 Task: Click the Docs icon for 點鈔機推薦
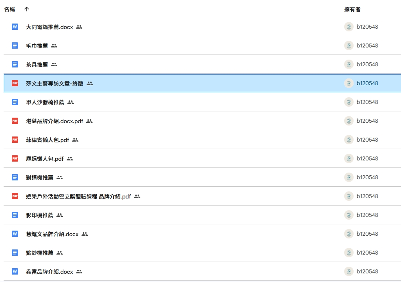click(15, 253)
